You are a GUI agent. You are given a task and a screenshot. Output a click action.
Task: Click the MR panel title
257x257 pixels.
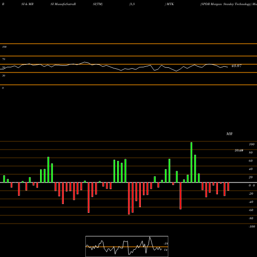click(x=229, y=134)
